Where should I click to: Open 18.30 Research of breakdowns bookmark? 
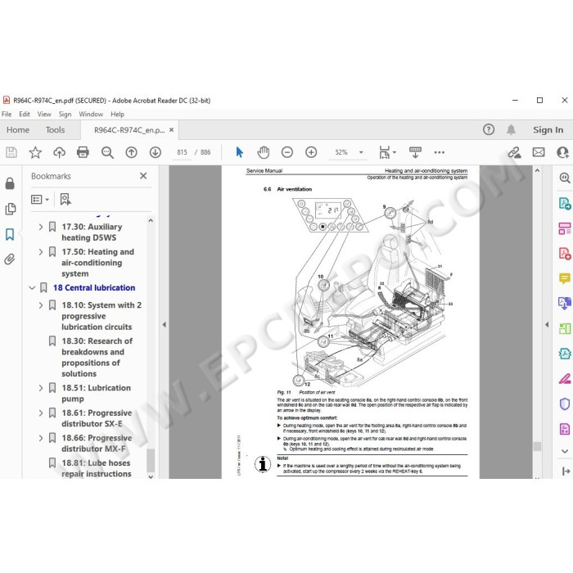[97, 357]
